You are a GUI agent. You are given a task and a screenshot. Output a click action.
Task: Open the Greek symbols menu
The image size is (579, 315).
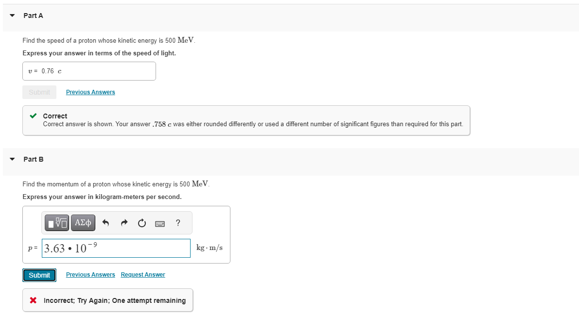(x=83, y=223)
